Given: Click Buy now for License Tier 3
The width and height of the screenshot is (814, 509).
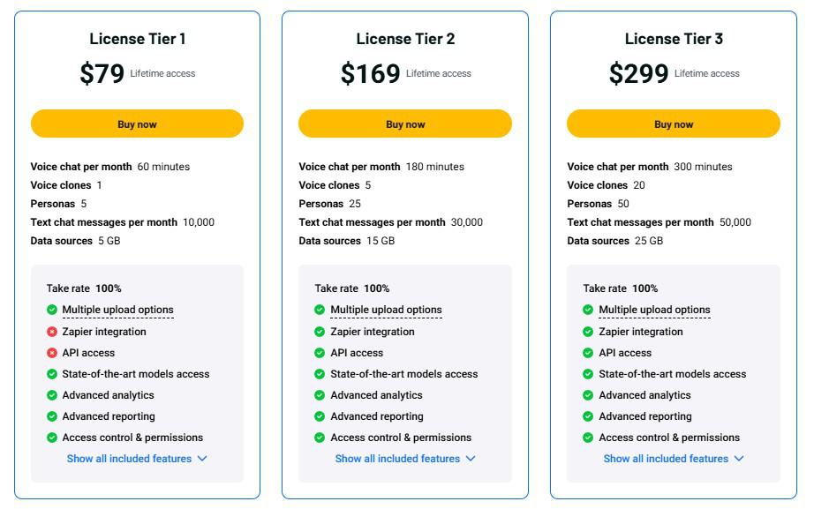Looking at the screenshot, I should 674,124.
